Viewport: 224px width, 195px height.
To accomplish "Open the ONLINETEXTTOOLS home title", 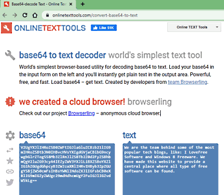I will [50, 28].
